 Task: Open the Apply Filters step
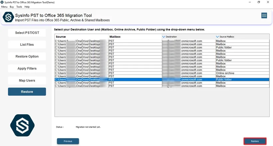[x=27, y=68]
